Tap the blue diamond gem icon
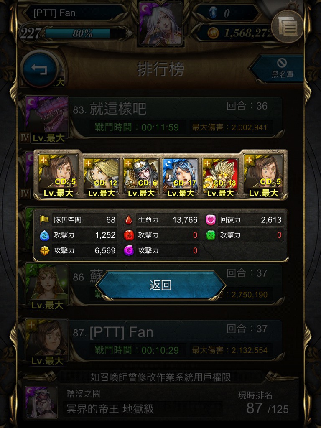The width and height of the screenshot is (321, 428). [x=213, y=13]
